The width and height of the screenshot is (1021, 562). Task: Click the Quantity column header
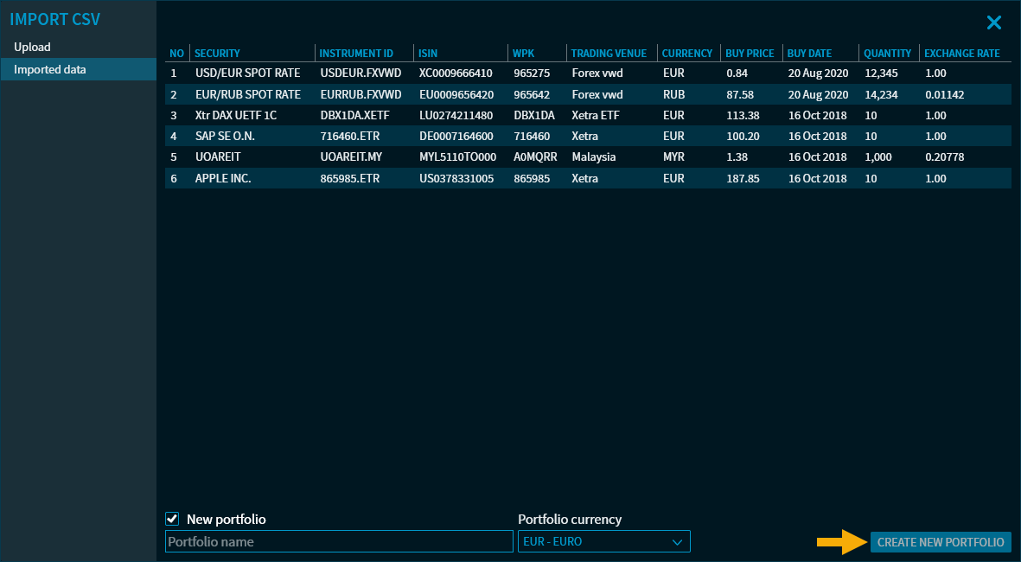pyautogui.click(x=887, y=54)
